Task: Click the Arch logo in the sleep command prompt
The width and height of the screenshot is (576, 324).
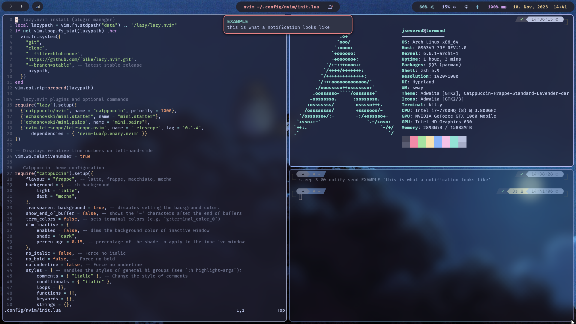Action: point(303,174)
